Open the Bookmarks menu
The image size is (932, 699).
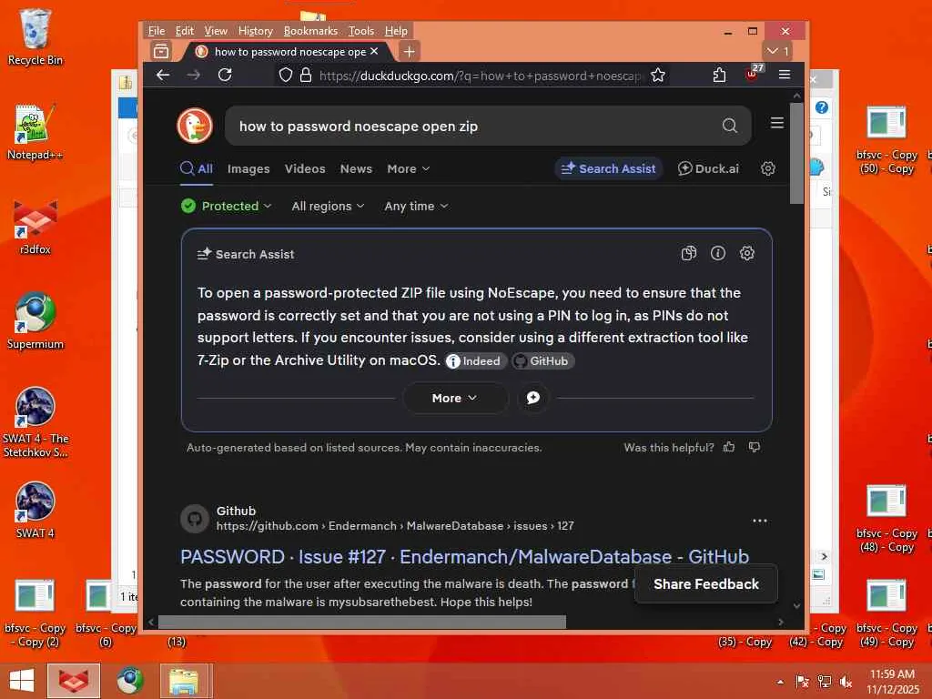pos(310,31)
